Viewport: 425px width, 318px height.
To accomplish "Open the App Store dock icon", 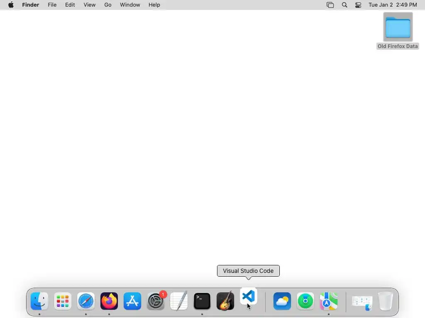I will (x=132, y=301).
